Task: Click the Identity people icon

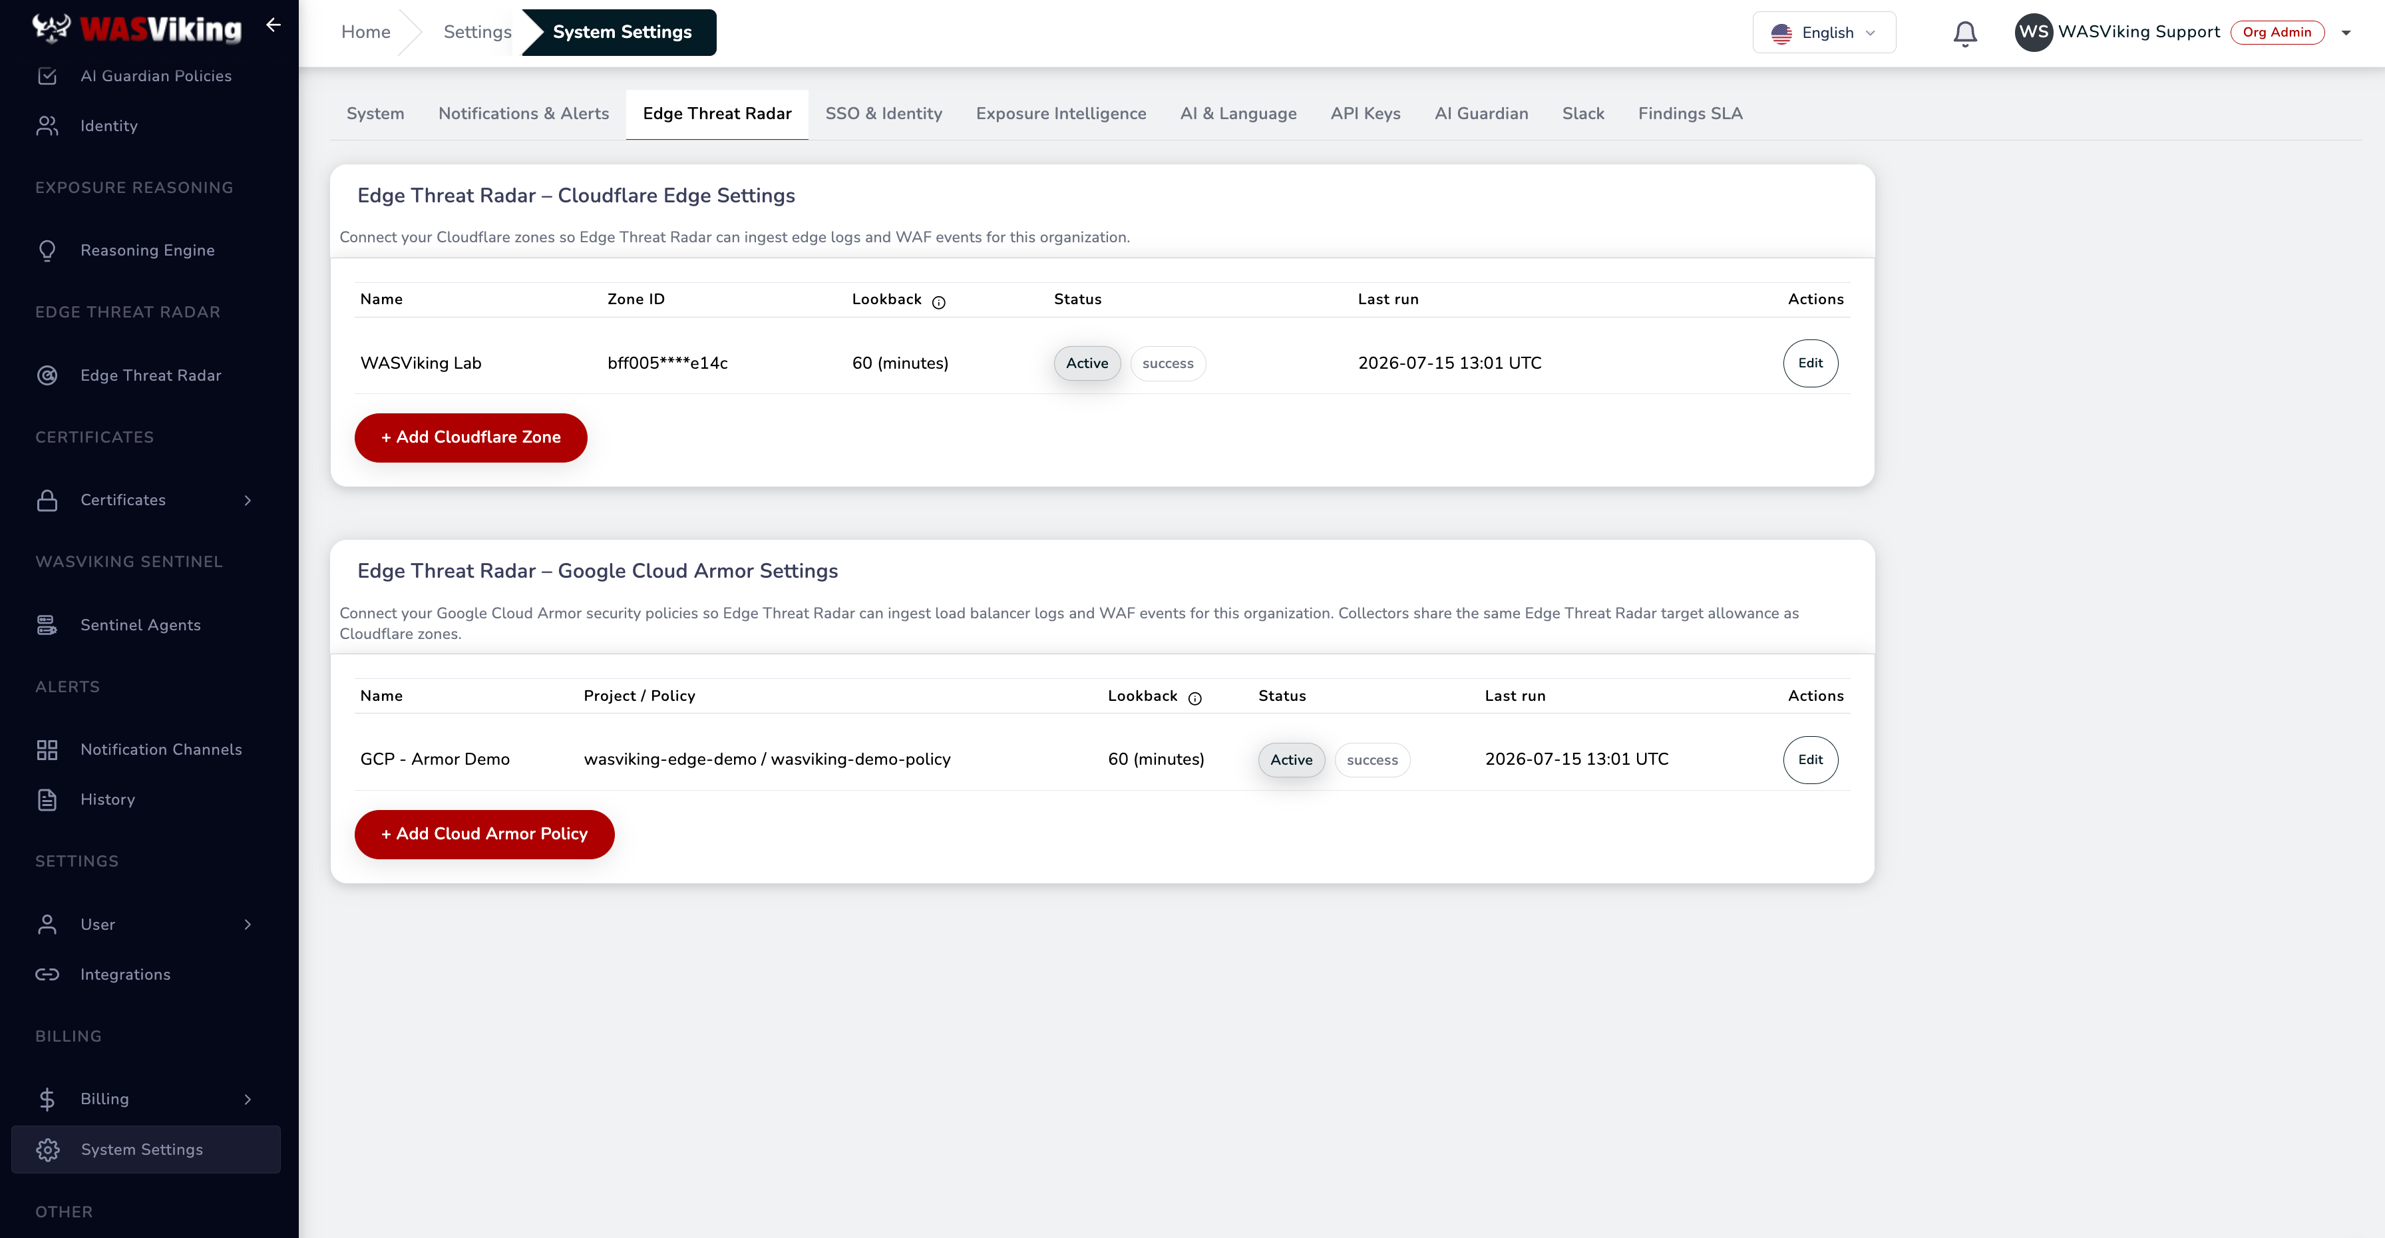Action: click(x=47, y=126)
